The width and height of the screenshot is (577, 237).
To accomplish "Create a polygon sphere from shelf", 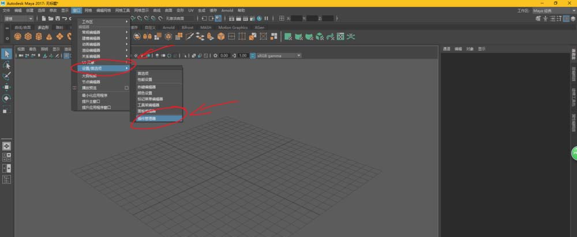I will (17, 36).
